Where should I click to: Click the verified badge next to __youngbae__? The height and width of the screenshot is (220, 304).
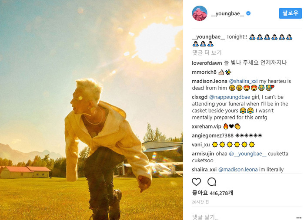248,13
